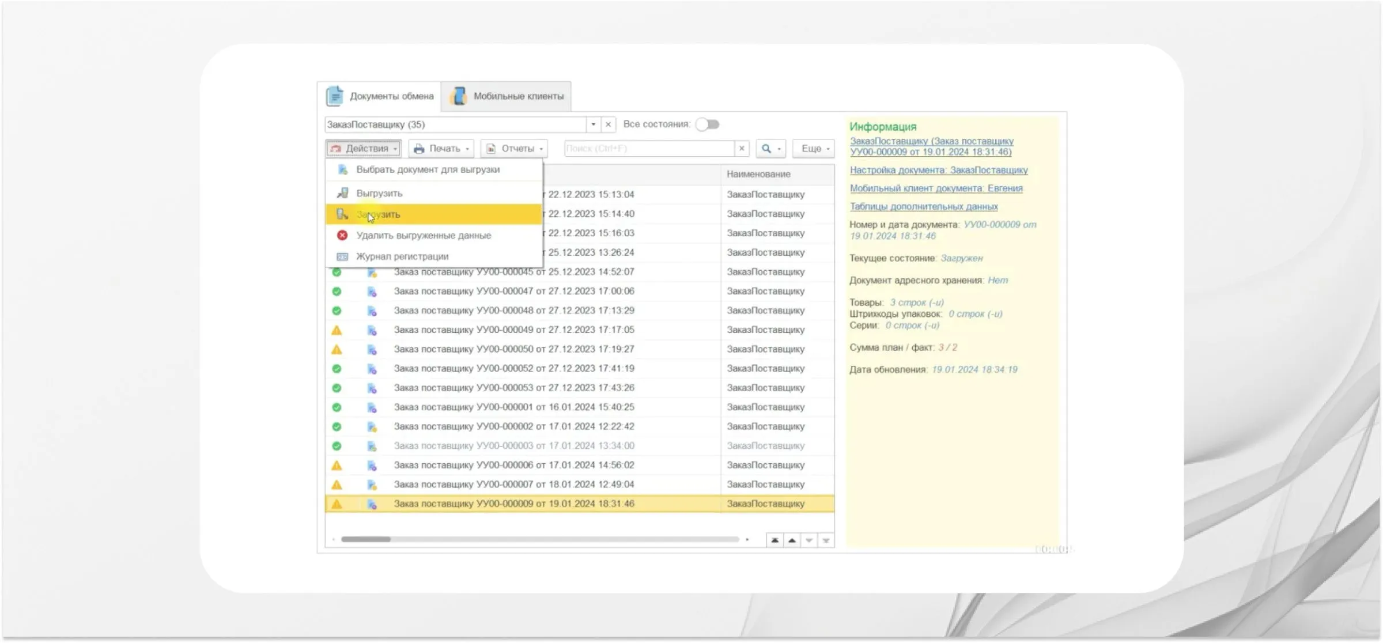Click the right arrow of horizontal scrollbar
Screen dimensions: 1383x643
pos(747,540)
